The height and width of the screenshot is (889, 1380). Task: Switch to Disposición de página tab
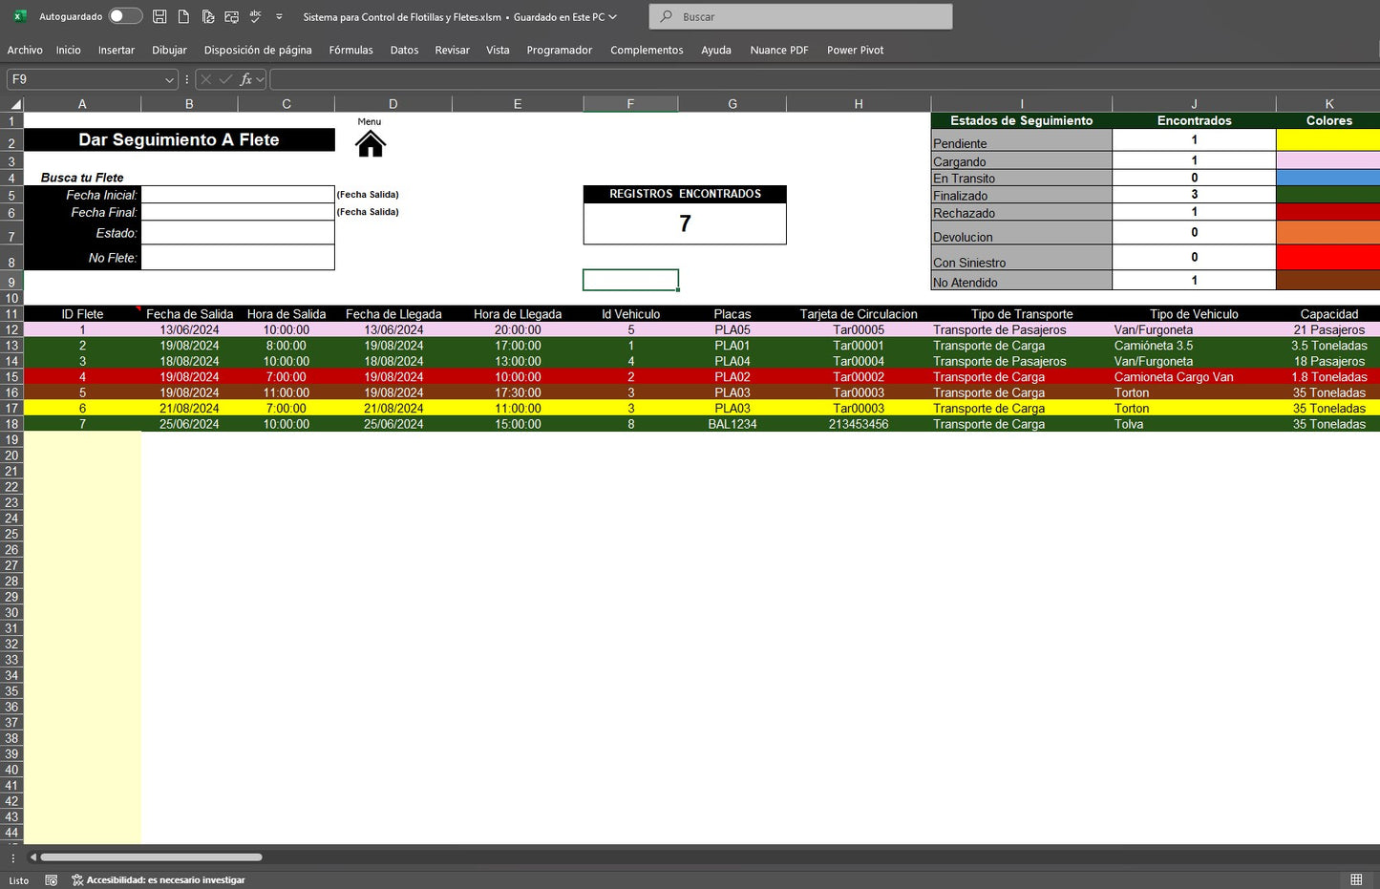tap(258, 50)
